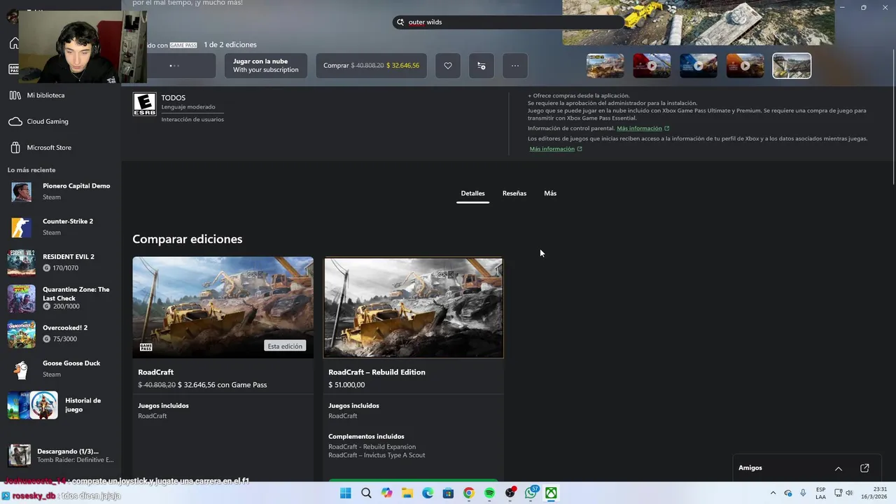Click the loading install button with dots

click(175, 66)
